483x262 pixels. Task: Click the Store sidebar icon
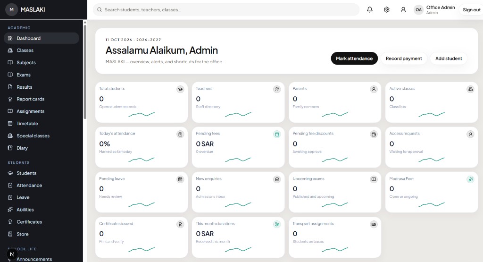pos(10,234)
